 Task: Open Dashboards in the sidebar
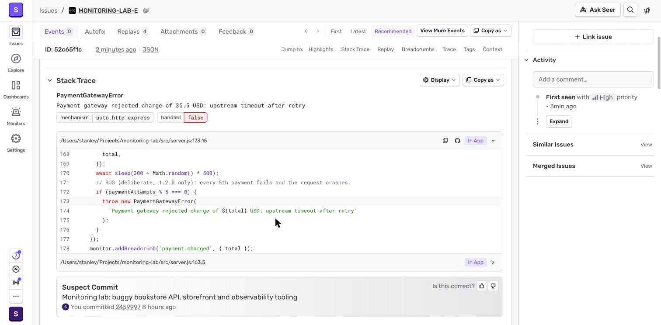(16, 89)
